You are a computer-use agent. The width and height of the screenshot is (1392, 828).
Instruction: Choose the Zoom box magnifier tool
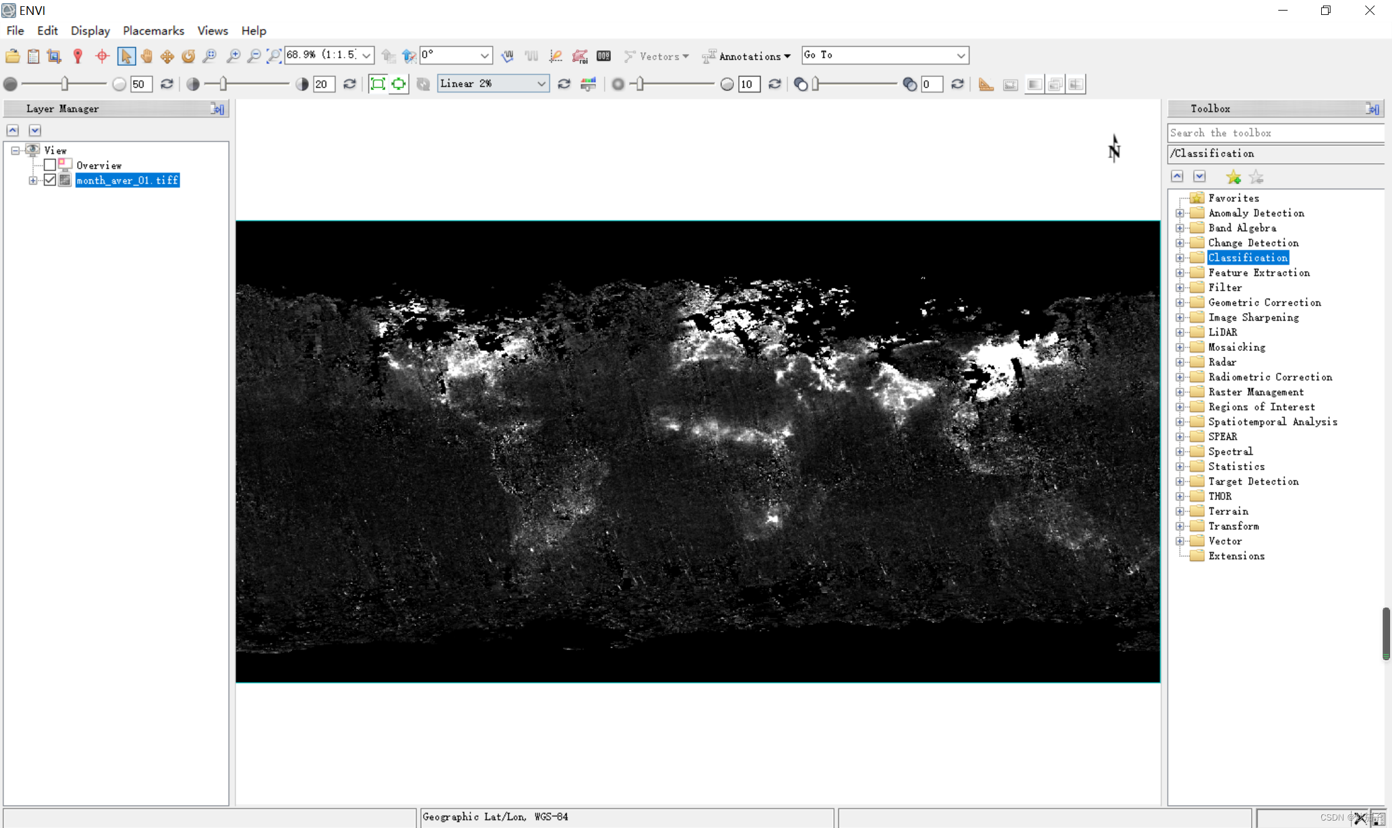[209, 56]
